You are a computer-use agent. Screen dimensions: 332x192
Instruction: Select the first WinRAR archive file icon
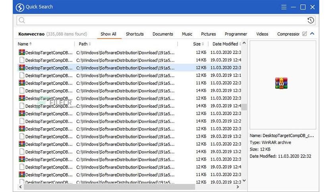click(x=22, y=52)
